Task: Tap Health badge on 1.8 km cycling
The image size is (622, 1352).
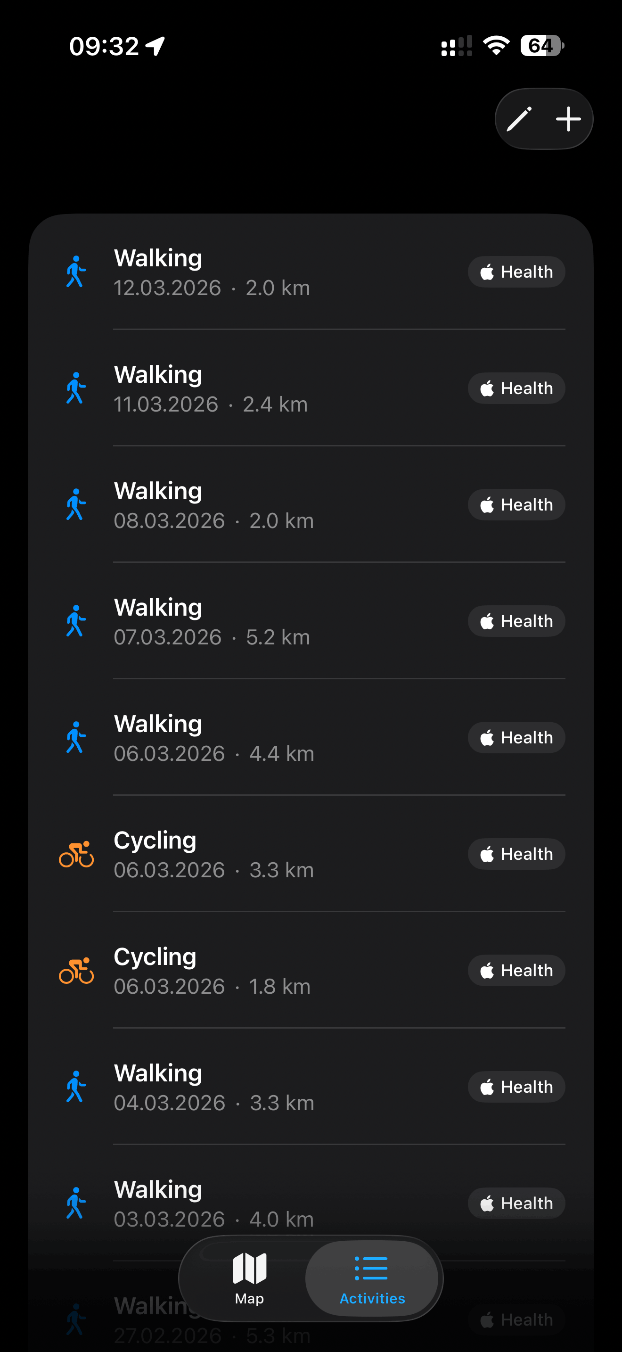Action: (x=516, y=971)
